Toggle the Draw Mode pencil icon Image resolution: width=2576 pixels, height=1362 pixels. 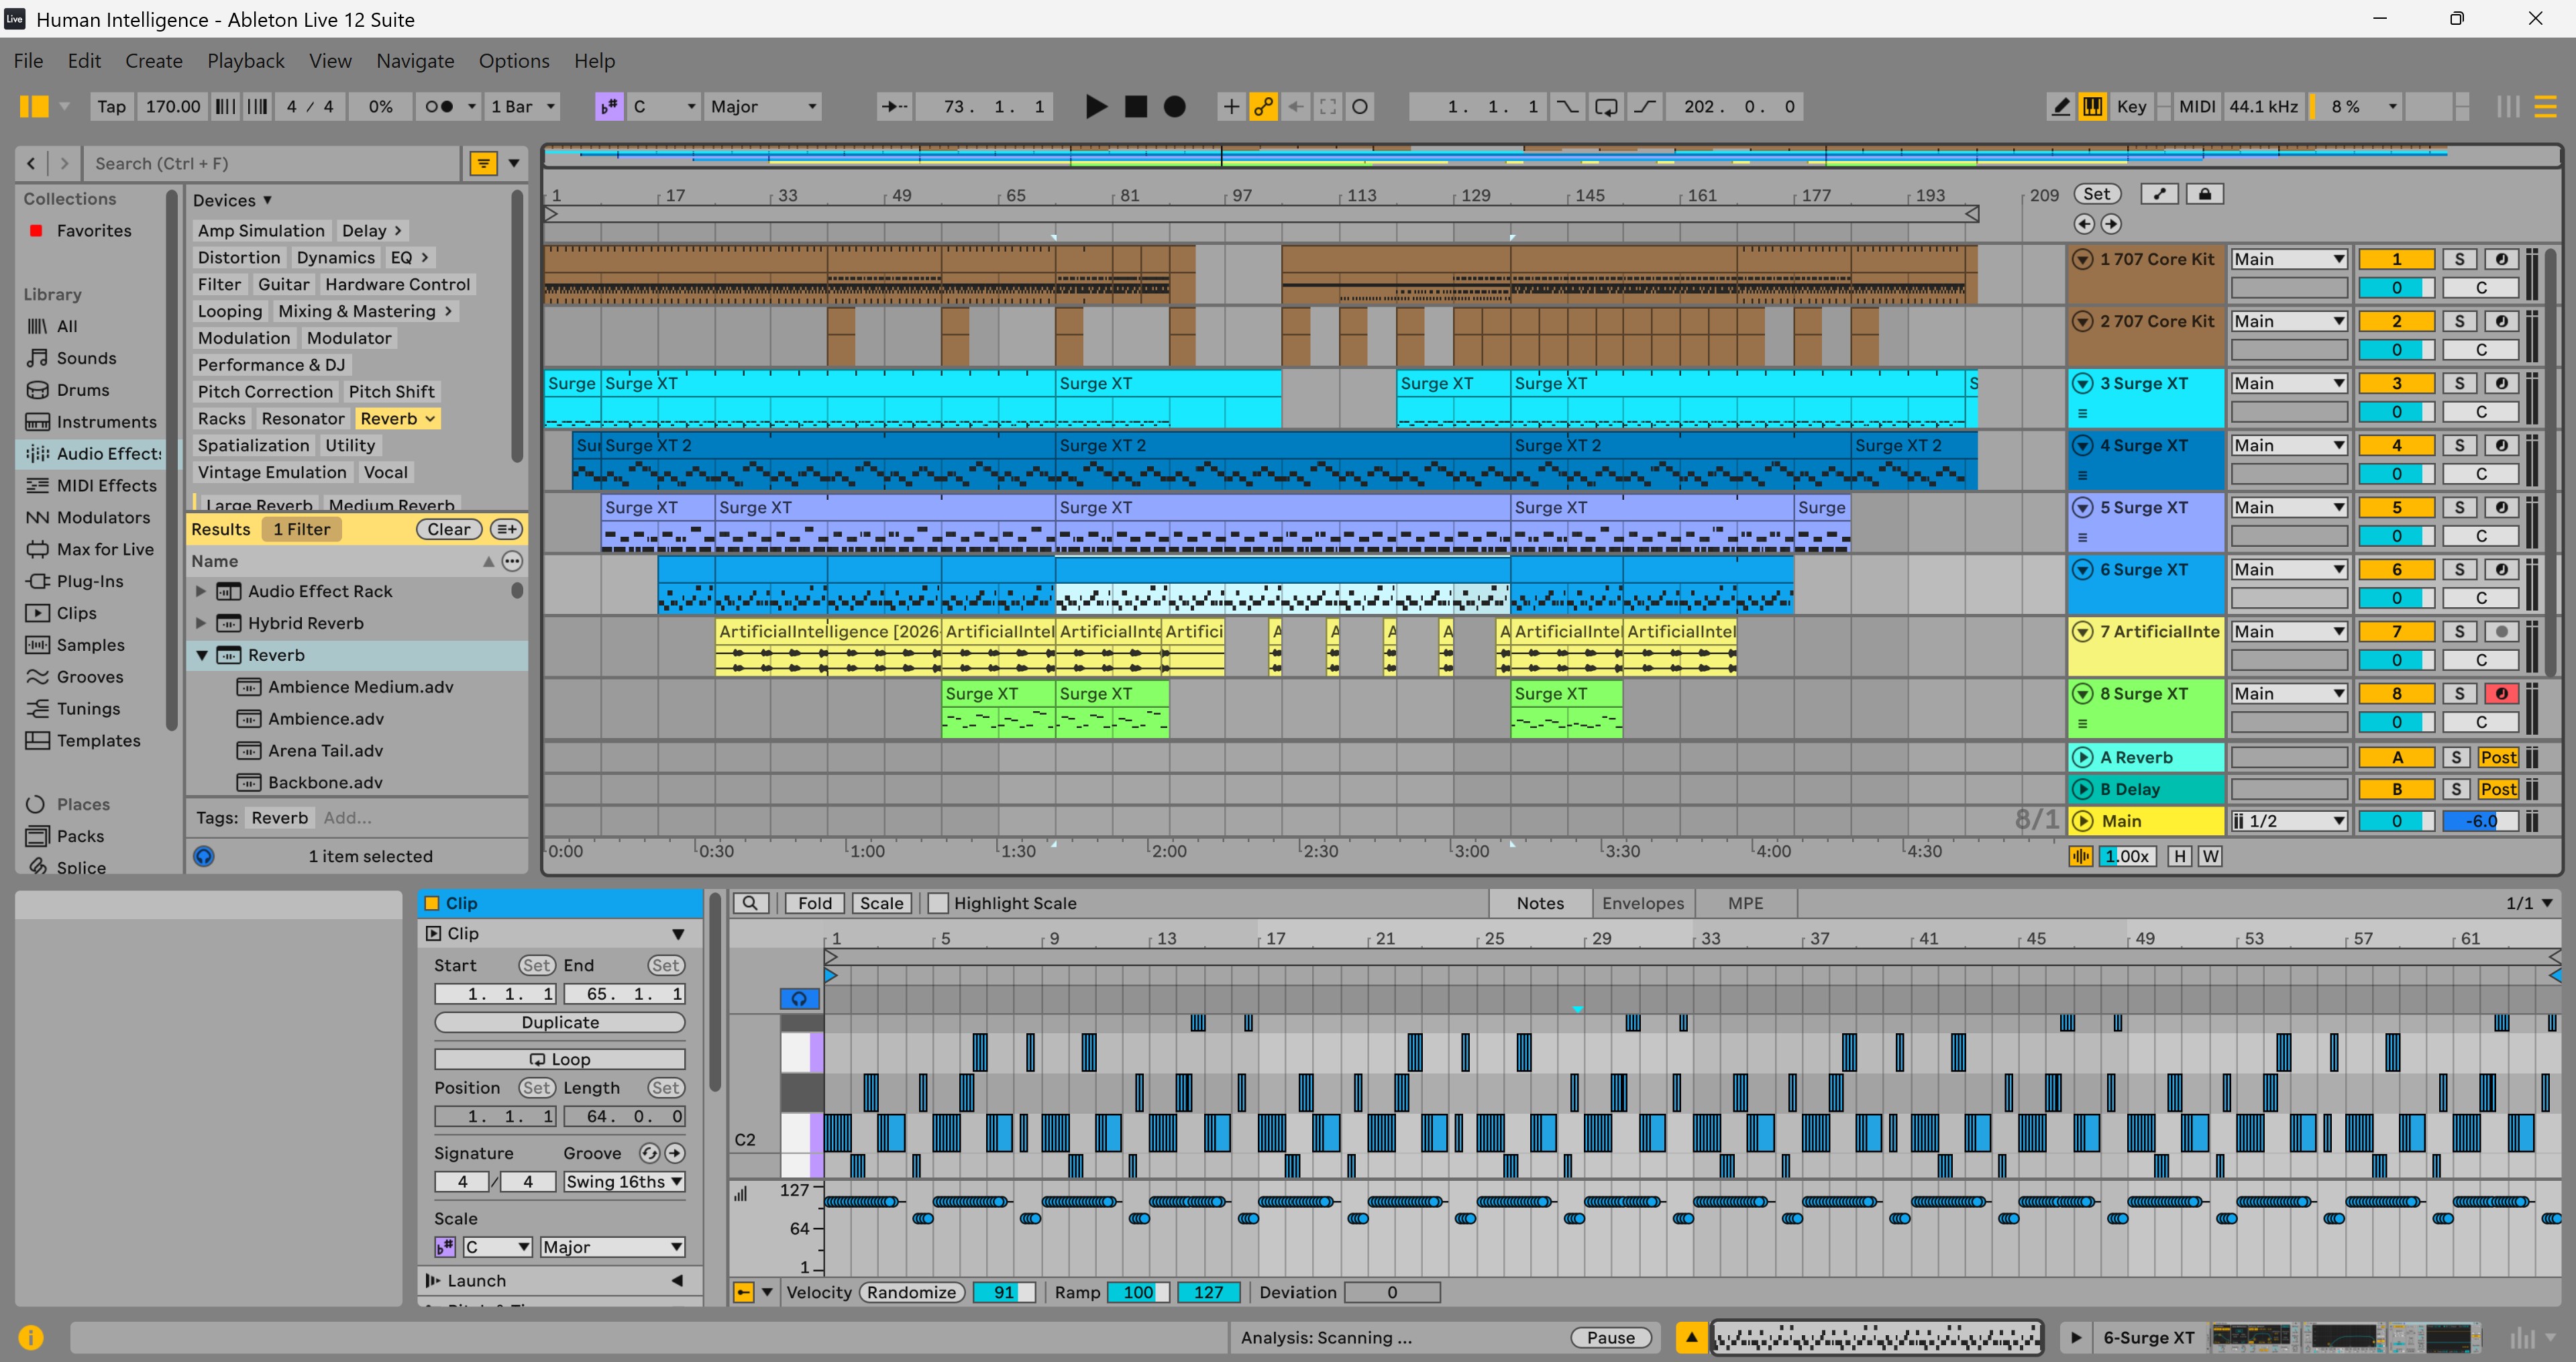[2060, 106]
